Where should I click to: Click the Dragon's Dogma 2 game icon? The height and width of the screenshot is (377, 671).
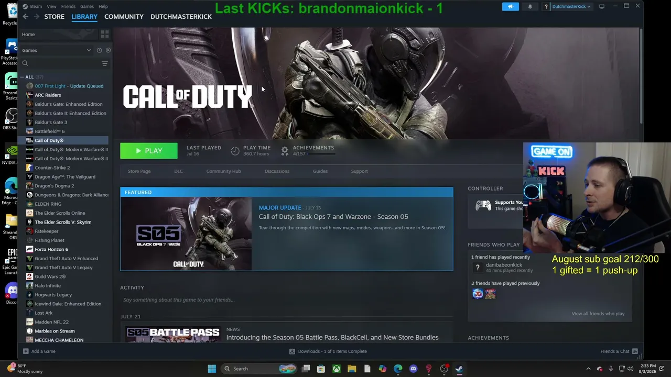[29, 186]
